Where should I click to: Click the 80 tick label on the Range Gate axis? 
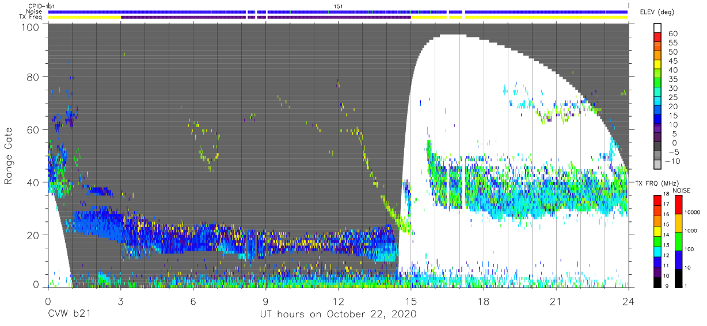pyautogui.click(x=35, y=76)
